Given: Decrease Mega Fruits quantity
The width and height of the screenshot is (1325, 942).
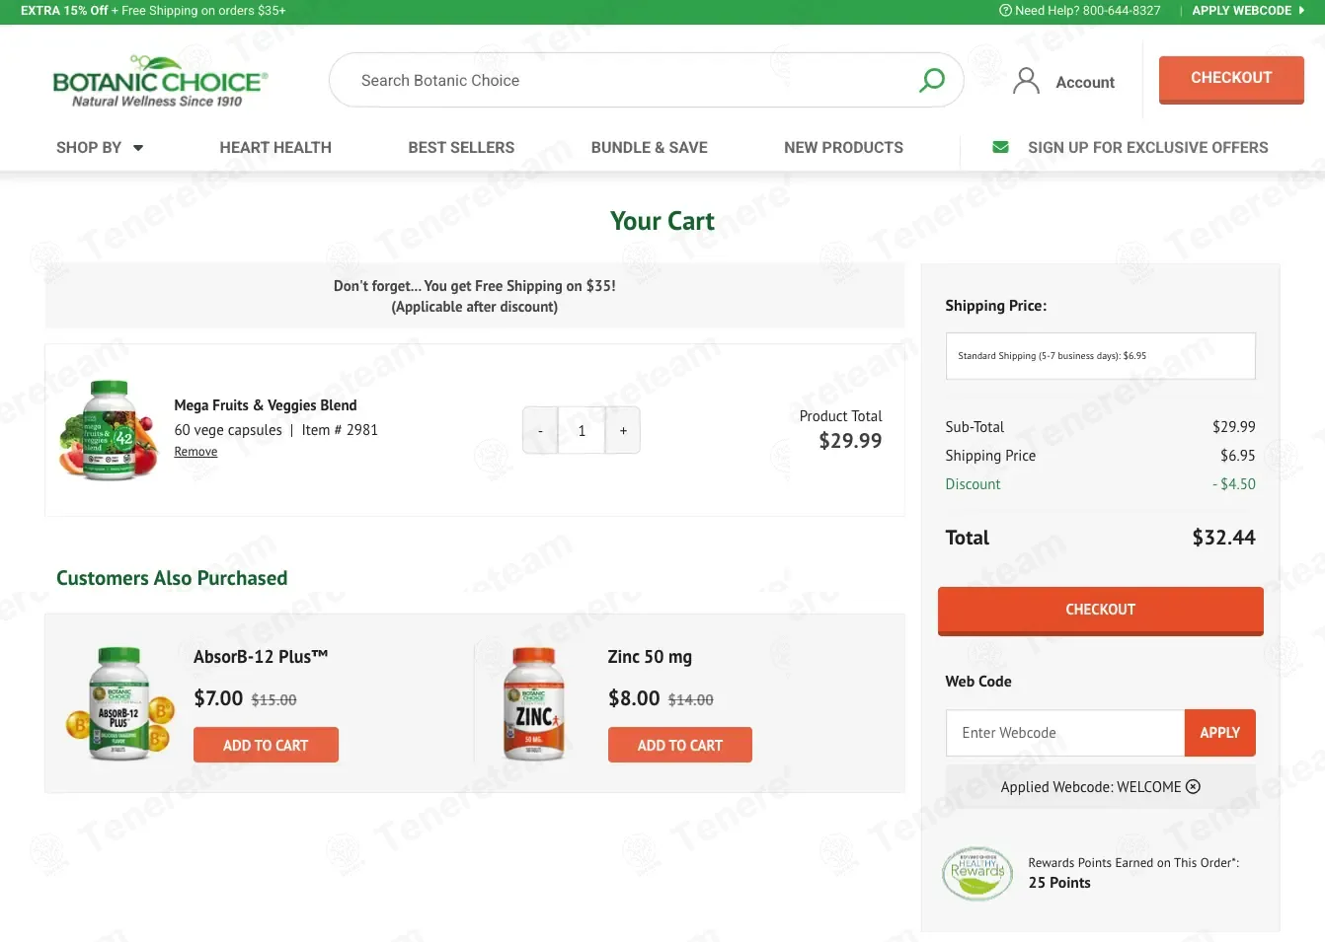Looking at the screenshot, I should (540, 431).
